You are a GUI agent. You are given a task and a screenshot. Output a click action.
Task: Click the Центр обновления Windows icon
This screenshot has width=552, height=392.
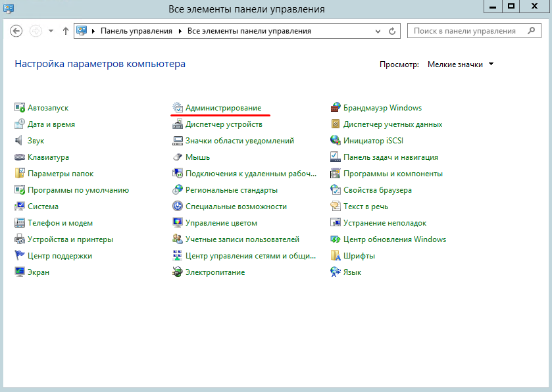(336, 239)
